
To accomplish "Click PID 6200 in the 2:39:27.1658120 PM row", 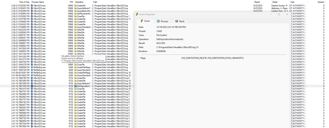I will [71, 70].
